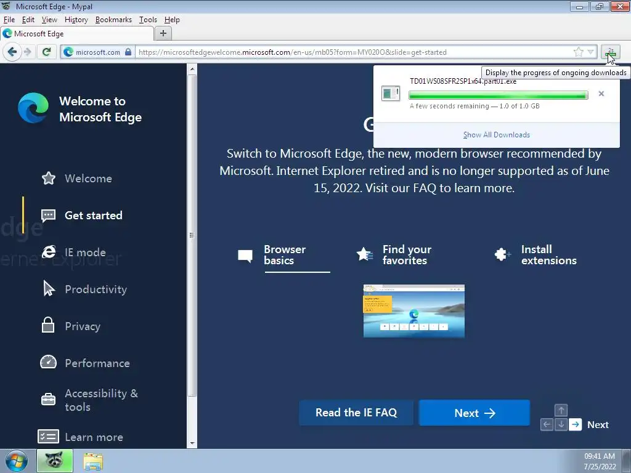
Task: Click the download progress bar
Action: (498, 95)
